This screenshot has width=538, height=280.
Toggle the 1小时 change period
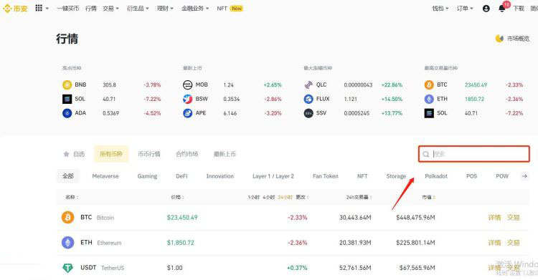(x=253, y=197)
